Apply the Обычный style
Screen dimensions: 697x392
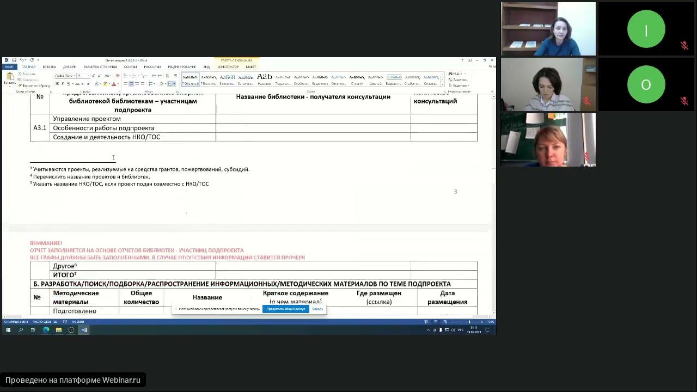pos(190,80)
